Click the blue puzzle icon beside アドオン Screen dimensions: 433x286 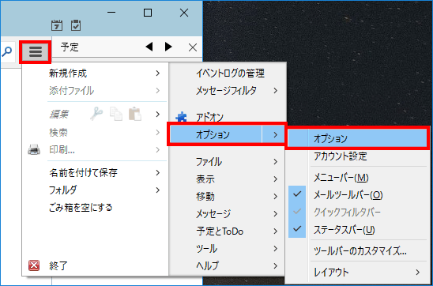click(x=181, y=118)
